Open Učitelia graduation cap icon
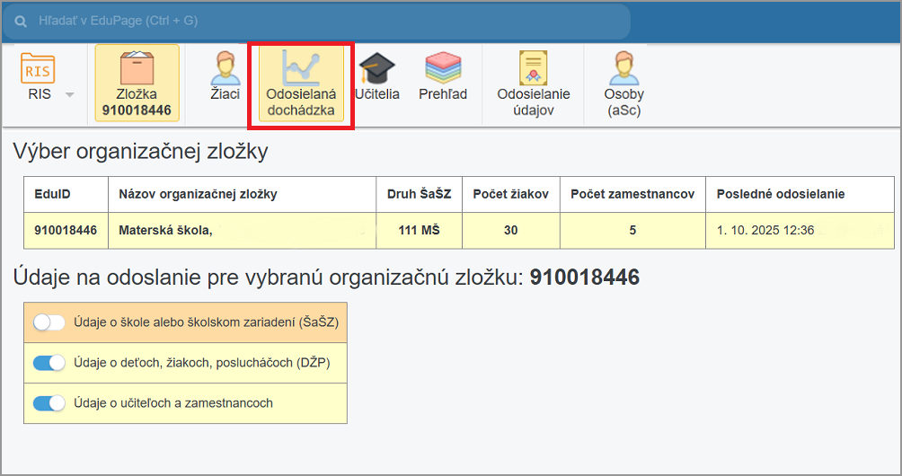The width and height of the screenshot is (902, 476). point(377,68)
